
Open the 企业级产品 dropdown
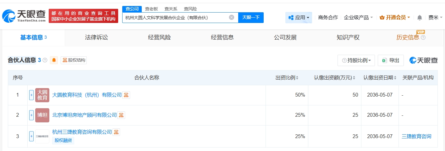tap(358, 18)
